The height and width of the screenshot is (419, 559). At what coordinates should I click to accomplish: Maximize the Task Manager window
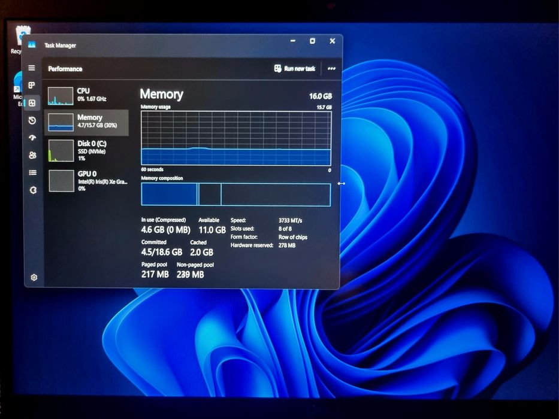(x=312, y=41)
